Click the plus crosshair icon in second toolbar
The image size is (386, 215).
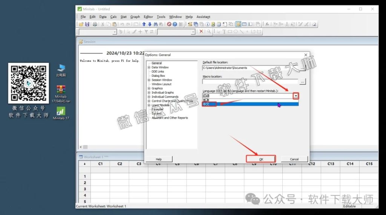(x=140, y=32)
